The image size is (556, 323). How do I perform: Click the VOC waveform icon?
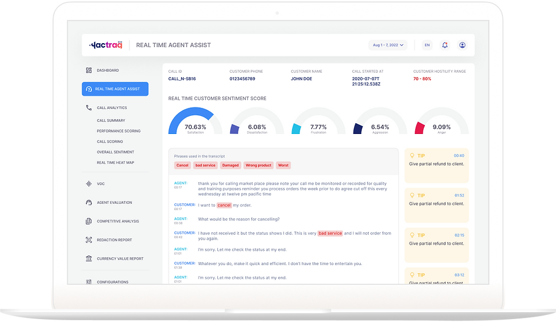[x=89, y=183]
